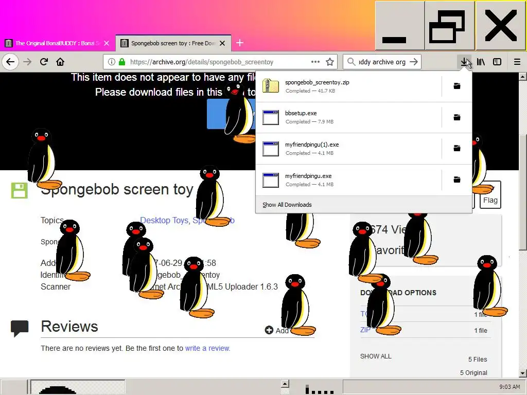Click into the search box field
Image resolution: width=527 pixels, height=395 pixels.
coord(381,62)
